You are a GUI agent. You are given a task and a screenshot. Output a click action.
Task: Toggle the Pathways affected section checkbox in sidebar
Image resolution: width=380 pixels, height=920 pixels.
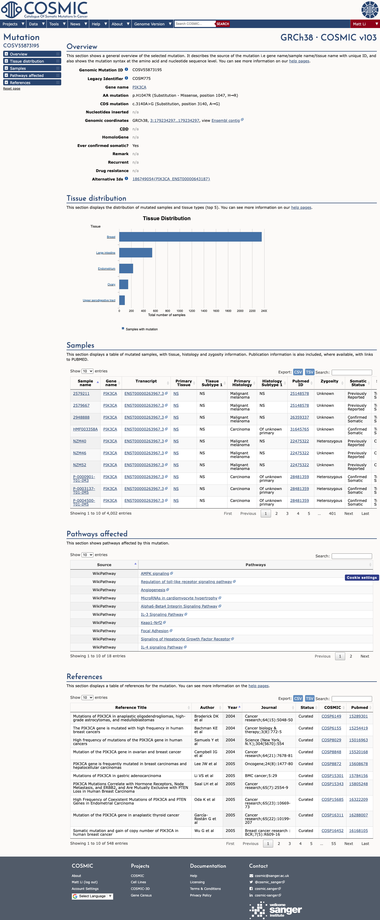[6, 75]
